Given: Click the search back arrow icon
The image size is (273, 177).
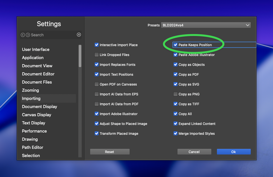Looking at the screenshot, I should pyautogui.click(x=23, y=35).
